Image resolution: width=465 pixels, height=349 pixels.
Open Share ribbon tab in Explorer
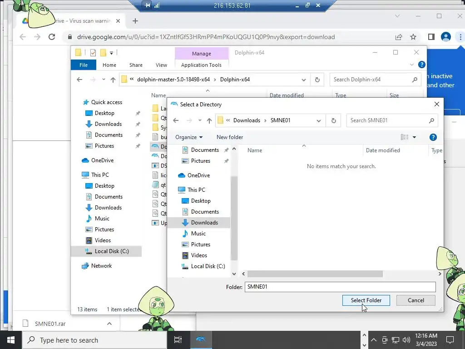click(x=136, y=65)
